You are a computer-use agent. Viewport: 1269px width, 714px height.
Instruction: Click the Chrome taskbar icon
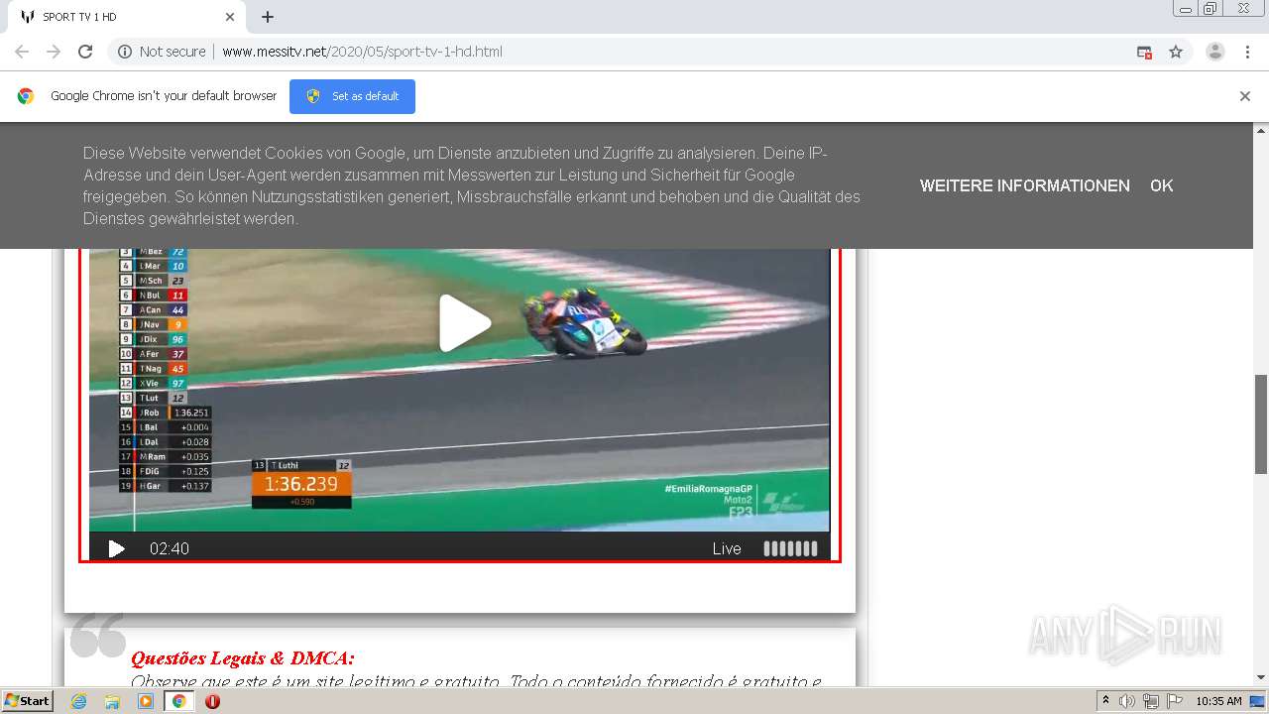179,701
